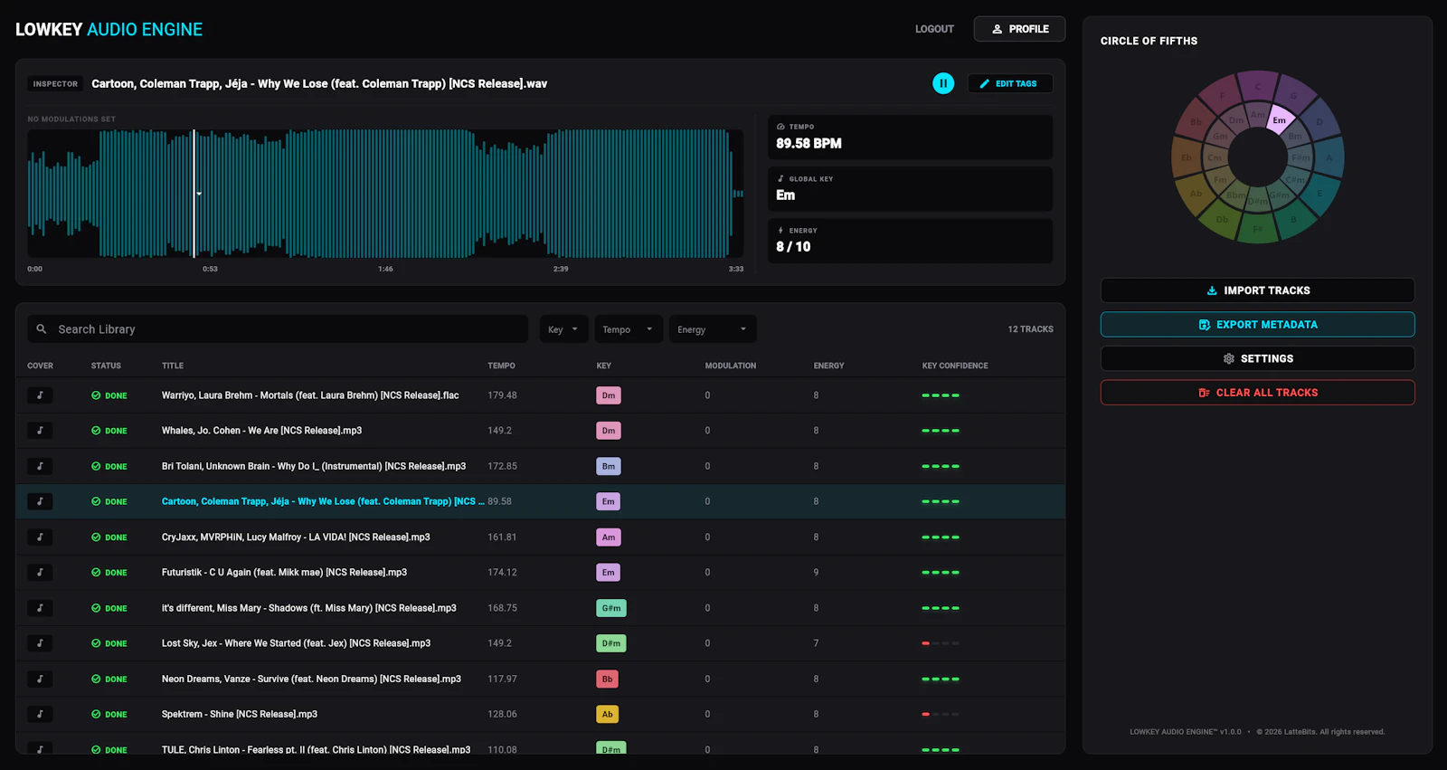Click the Bri Tolani track cover icon

coord(40,466)
